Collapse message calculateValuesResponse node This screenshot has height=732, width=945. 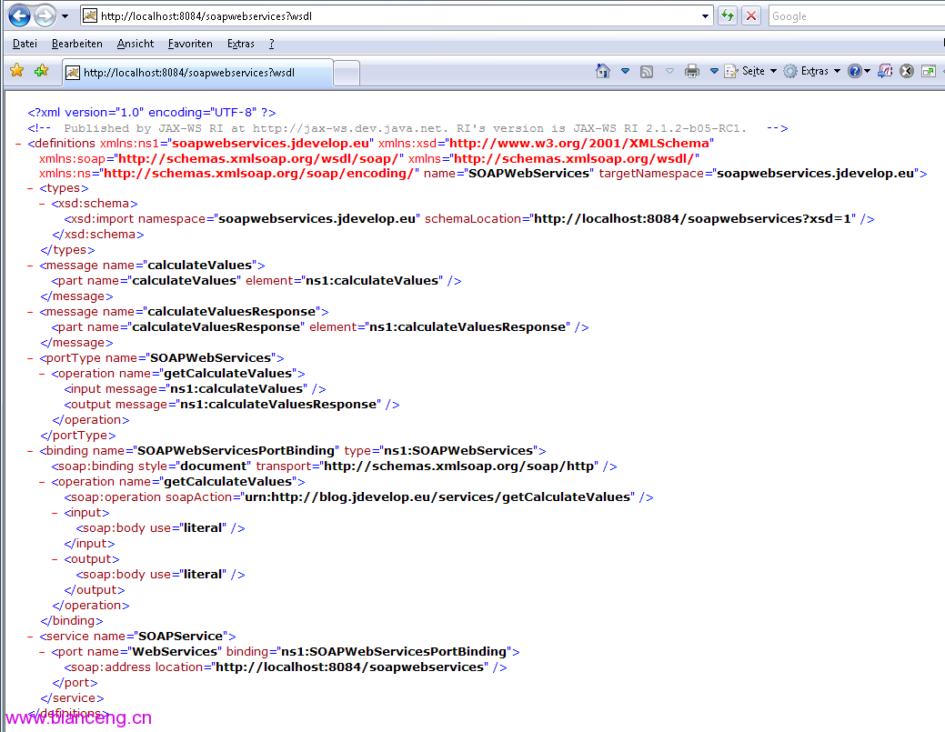[30, 312]
